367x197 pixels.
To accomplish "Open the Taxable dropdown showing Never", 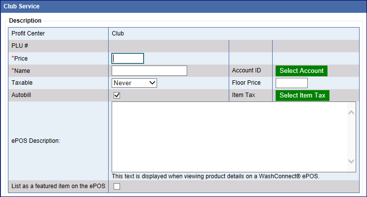I will coord(134,83).
